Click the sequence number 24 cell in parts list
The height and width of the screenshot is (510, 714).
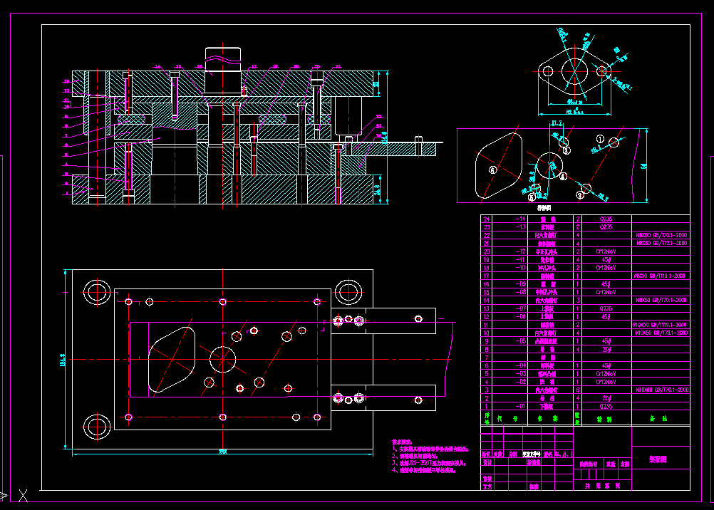[x=486, y=219]
